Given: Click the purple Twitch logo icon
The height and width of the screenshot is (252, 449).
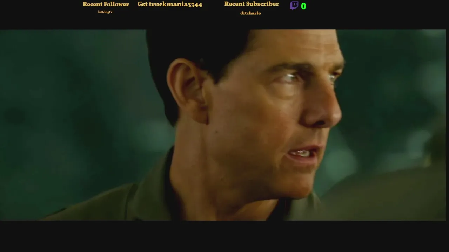Looking at the screenshot, I should pos(294,6).
